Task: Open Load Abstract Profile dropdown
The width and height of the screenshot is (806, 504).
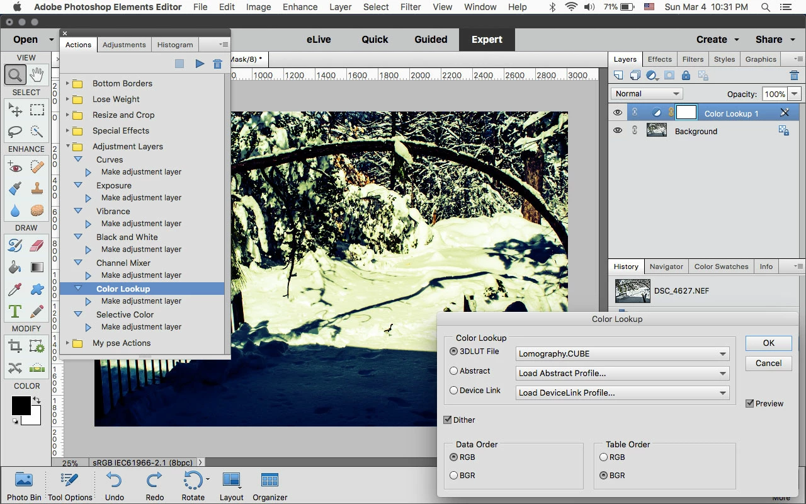Action: coord(622,374)
